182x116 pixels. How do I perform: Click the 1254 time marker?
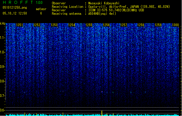pos(72,25)
